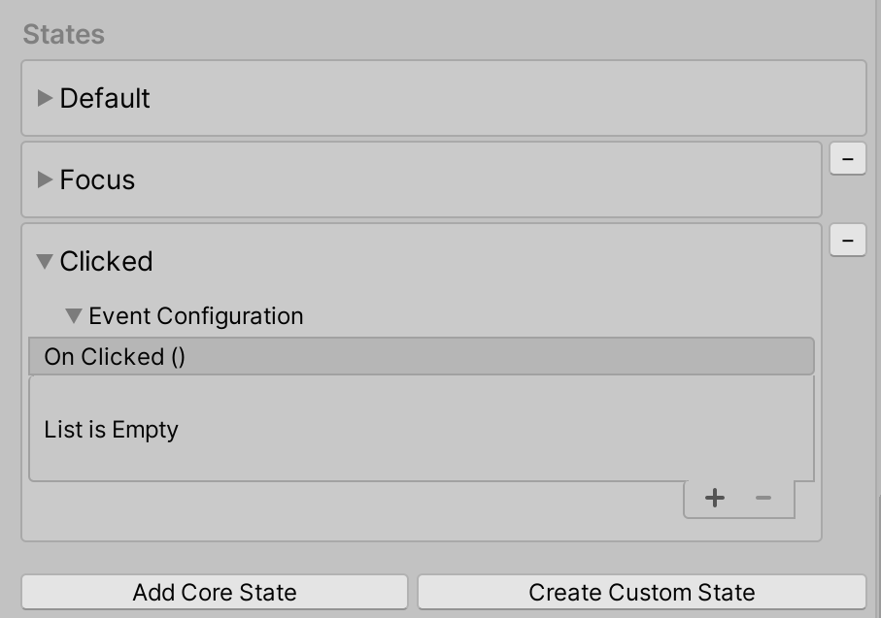Expand the Default state foldout

click(x=45, y=98)
